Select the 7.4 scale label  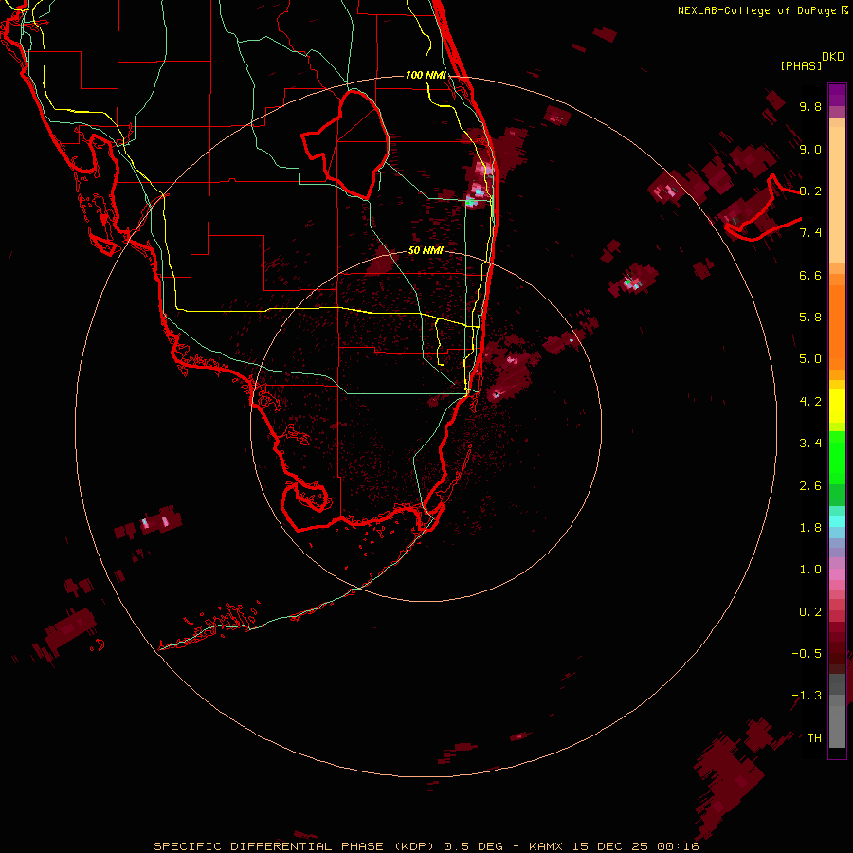pyautogui.click(x=810, y=233)
